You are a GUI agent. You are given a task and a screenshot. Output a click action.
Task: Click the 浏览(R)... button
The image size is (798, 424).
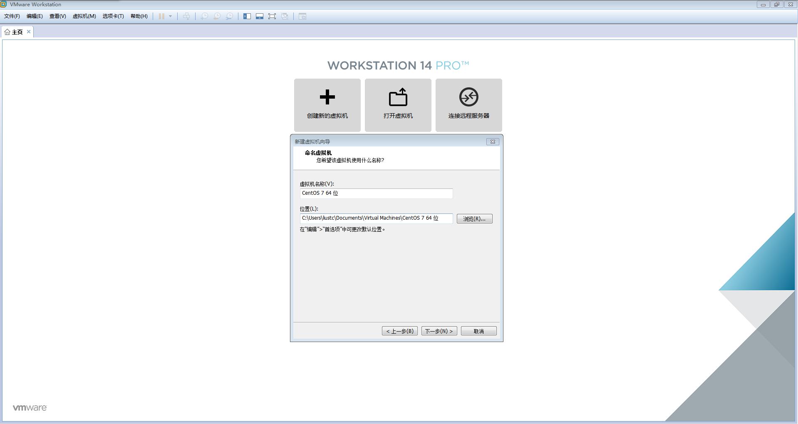click(x=474, y=218)
